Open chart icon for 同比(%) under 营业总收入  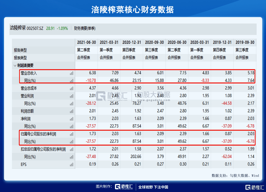[71, 81]
